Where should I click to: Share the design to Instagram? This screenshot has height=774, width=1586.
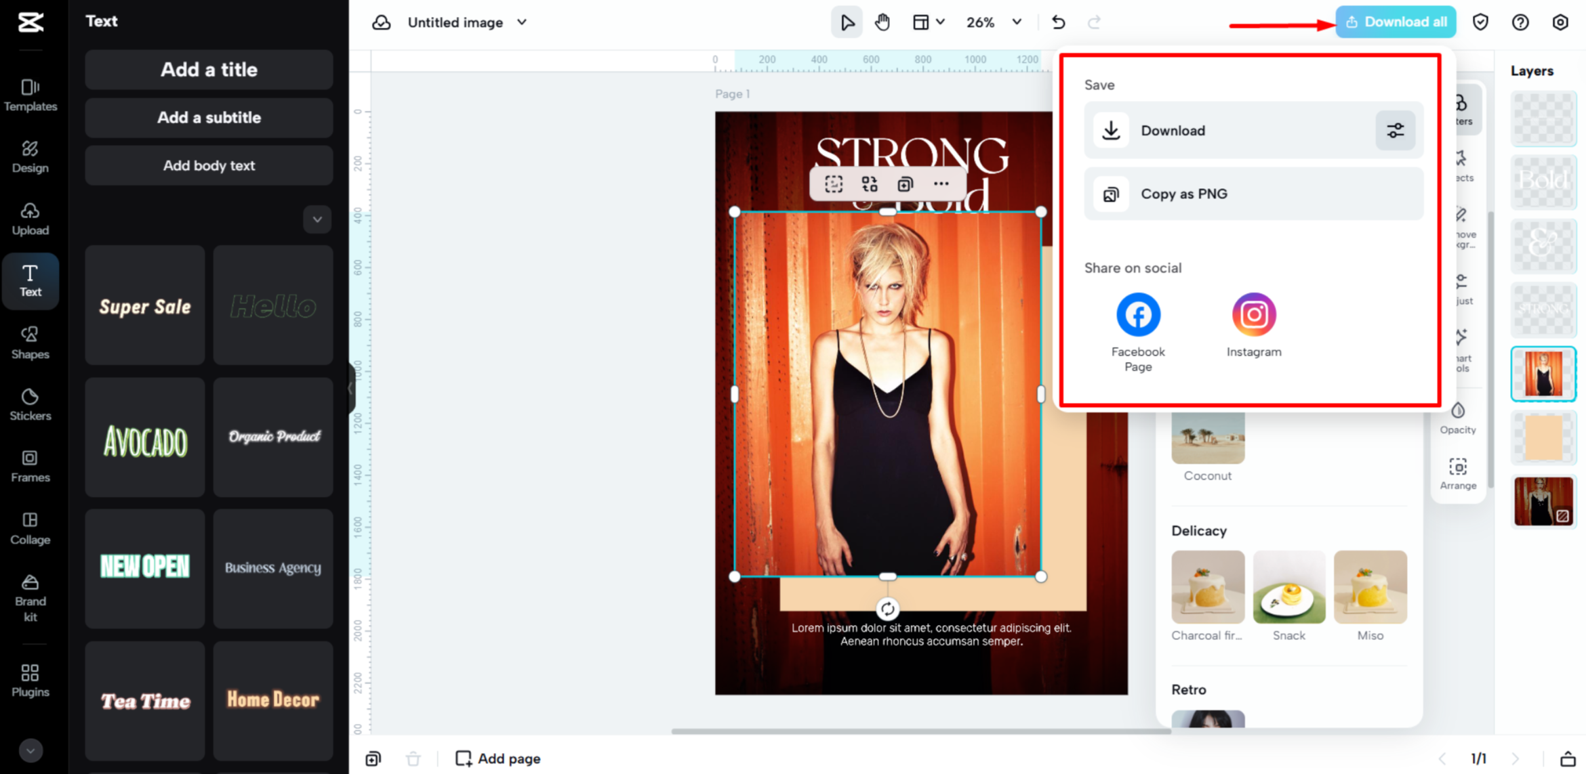point(1253,314)
